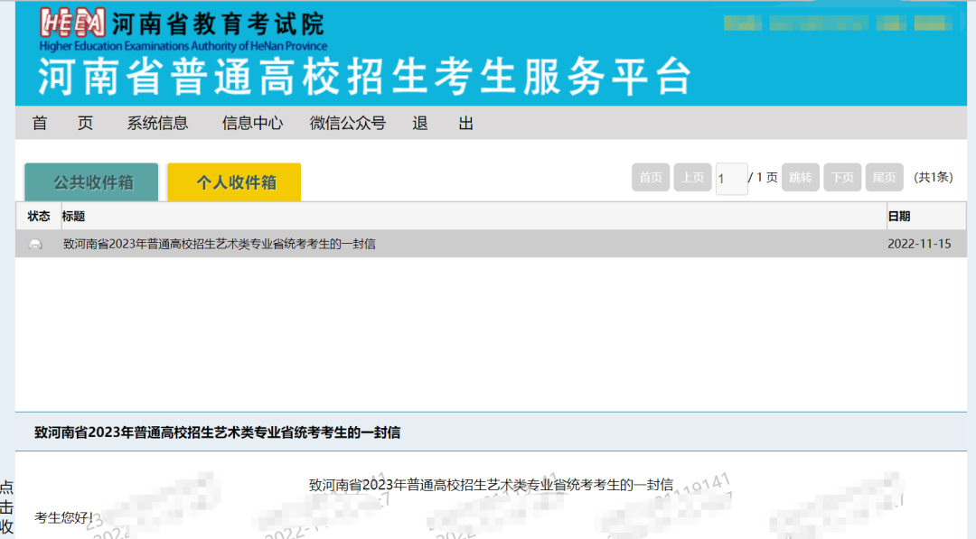Switch to the 个人收件箱 tab
The width and height of the screenshot is (976, 539).
click(233, 181)
